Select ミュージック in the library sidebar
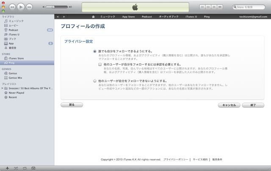 coord(27,21)
